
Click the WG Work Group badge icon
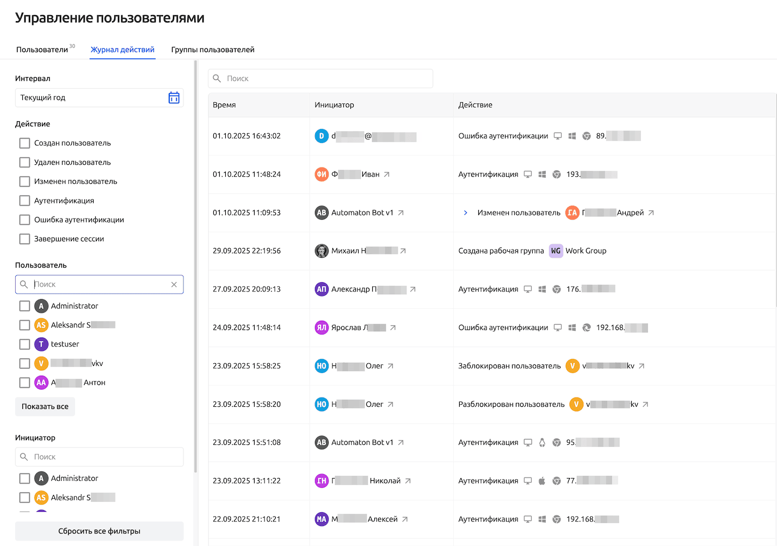click(x=556, y=251)
